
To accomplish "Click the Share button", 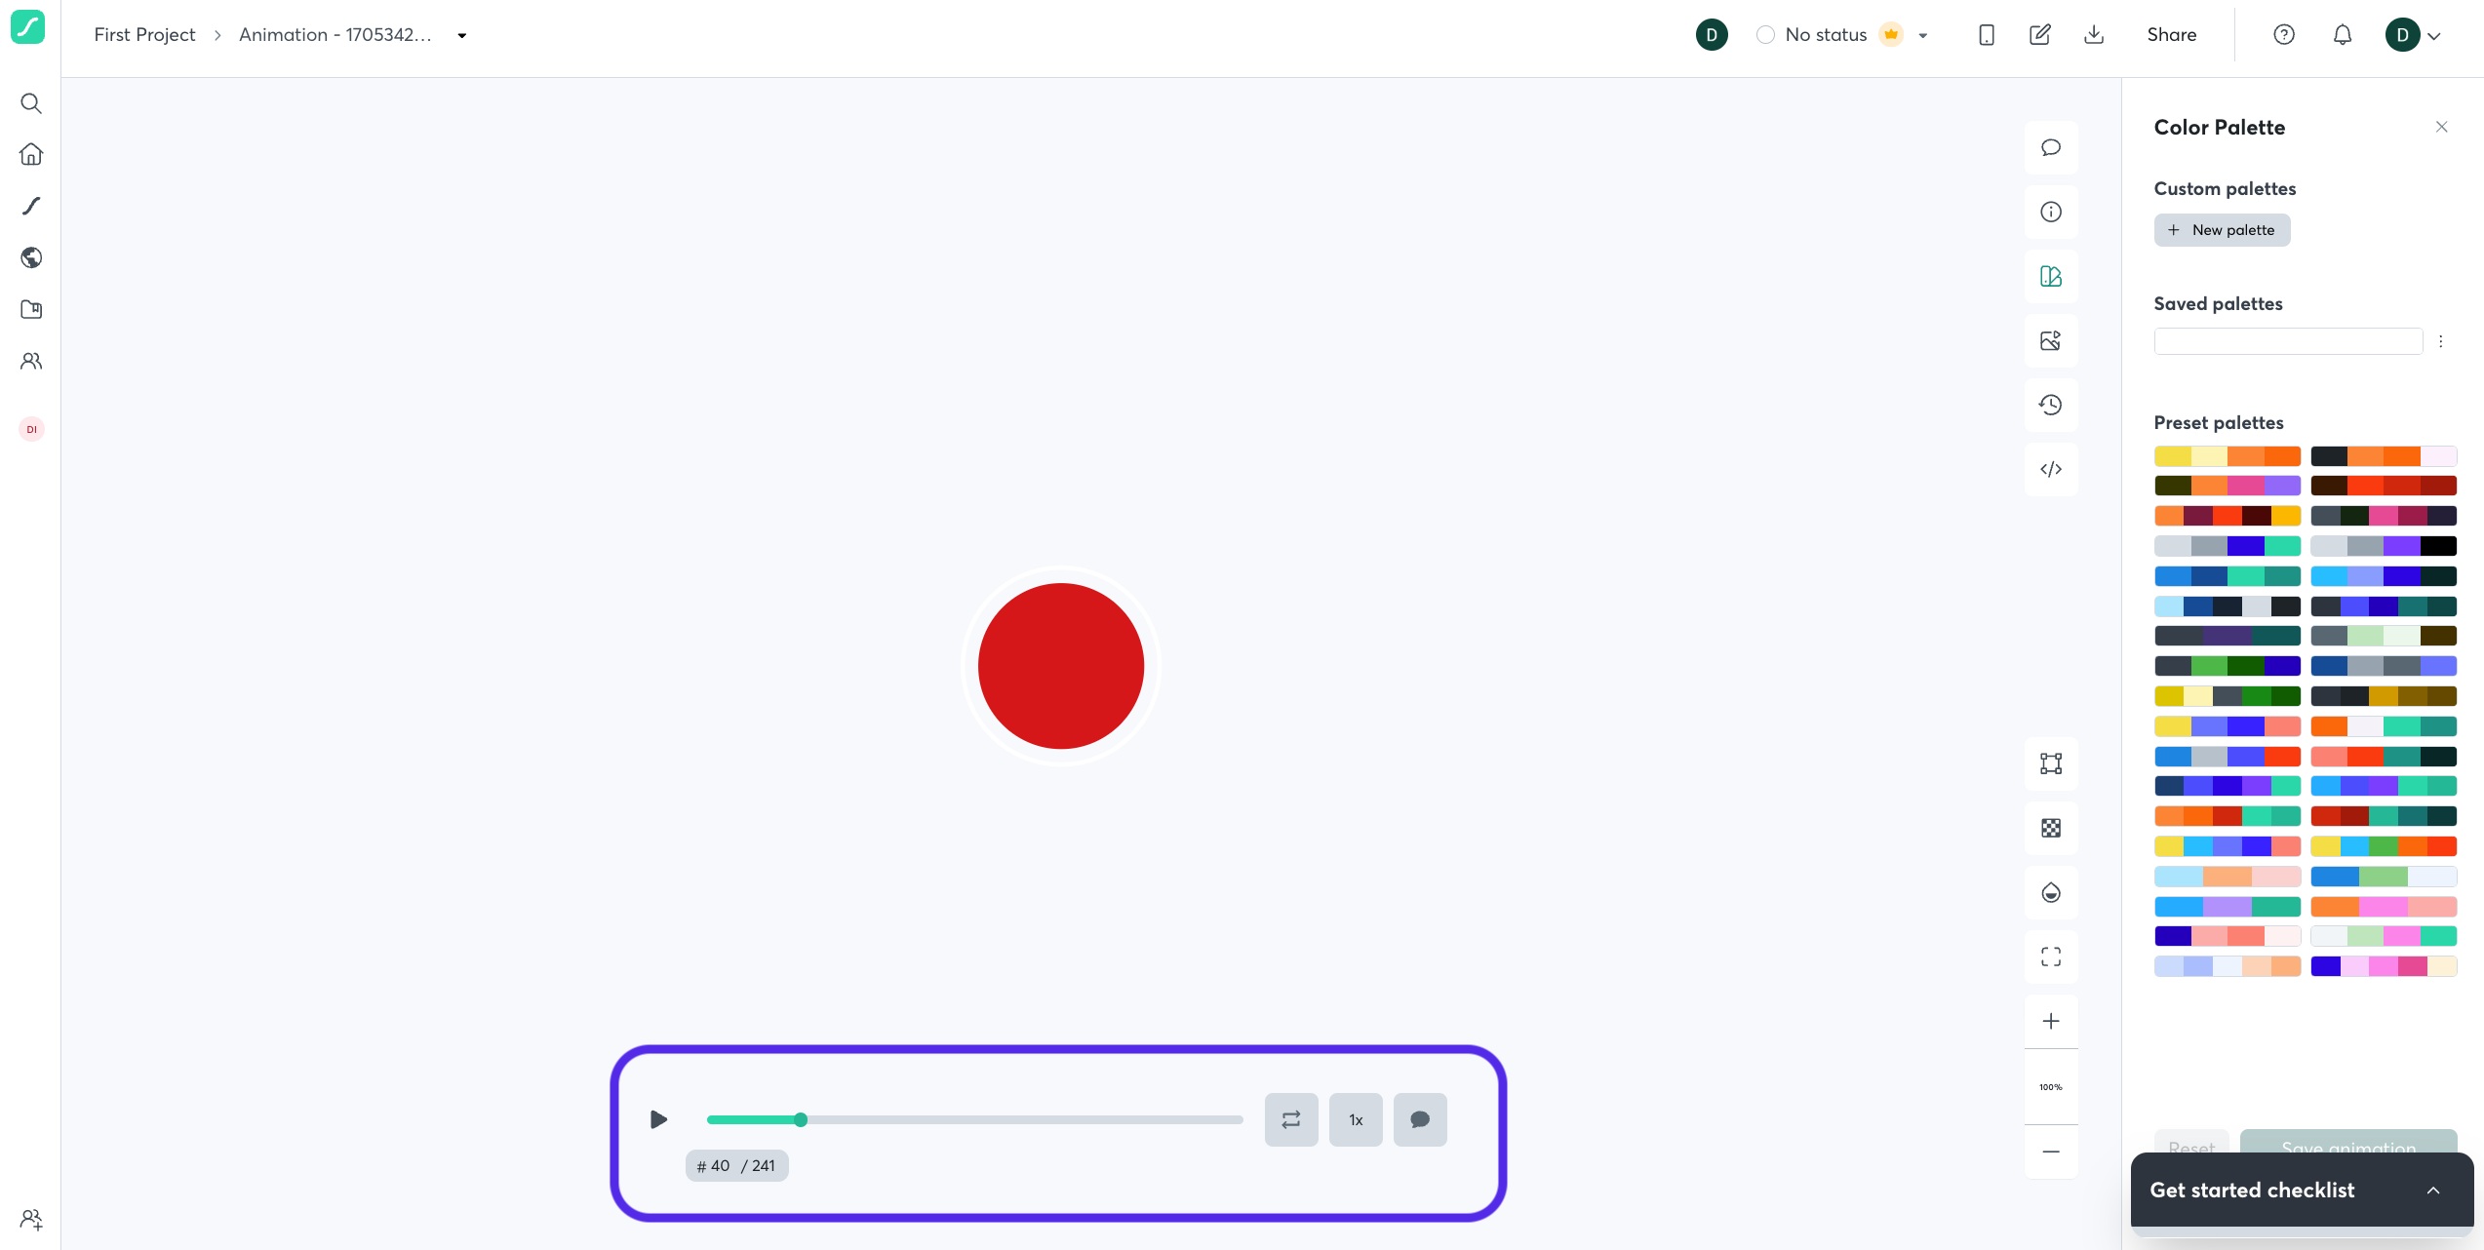I will coord(2172,34).
